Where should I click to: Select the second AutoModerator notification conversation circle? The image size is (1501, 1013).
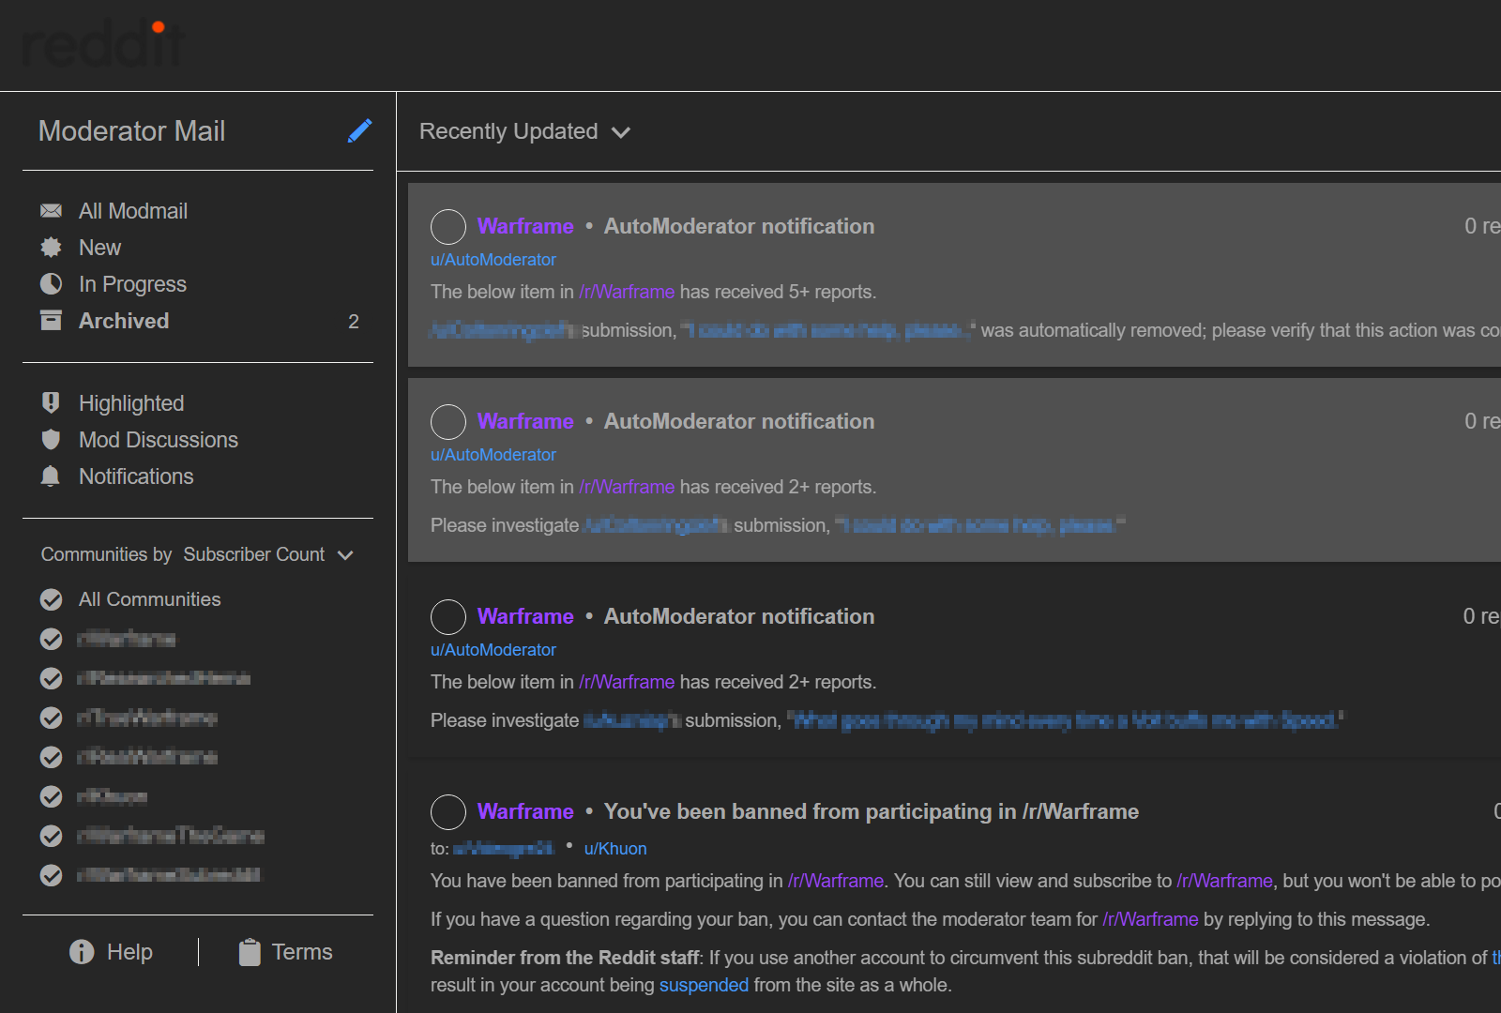click(448, 422)
